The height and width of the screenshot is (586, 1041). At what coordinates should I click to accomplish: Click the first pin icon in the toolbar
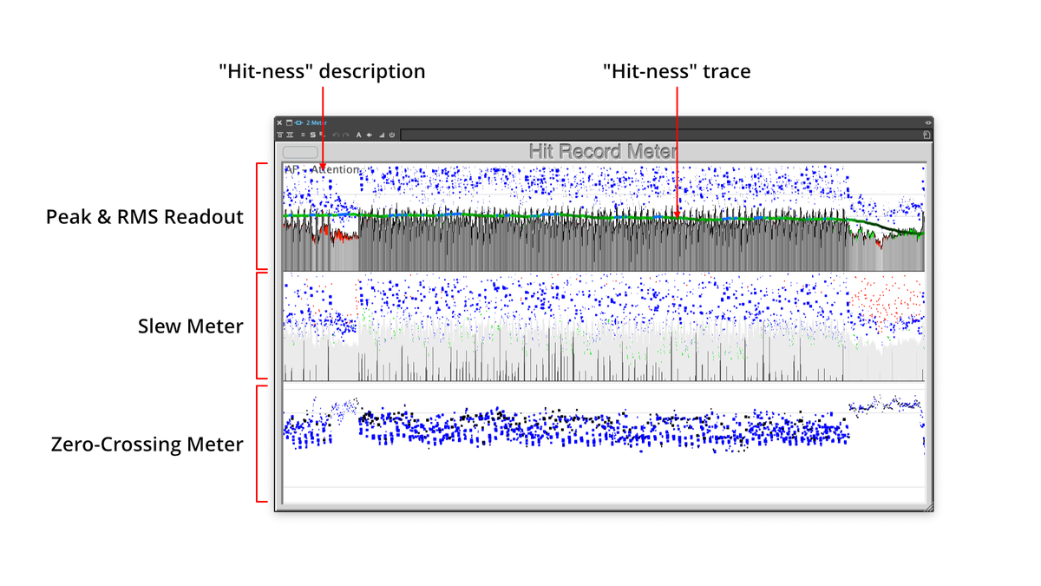coord(279,135)
